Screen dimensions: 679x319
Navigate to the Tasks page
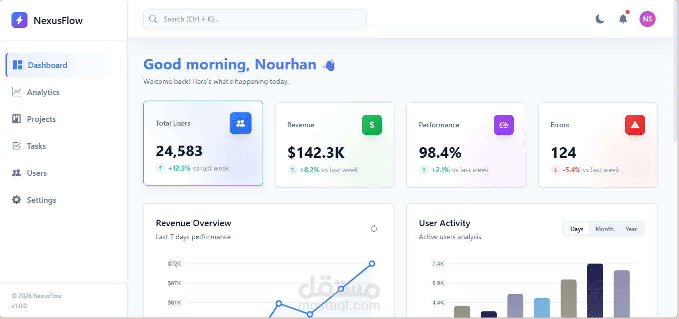coord(63,146)
